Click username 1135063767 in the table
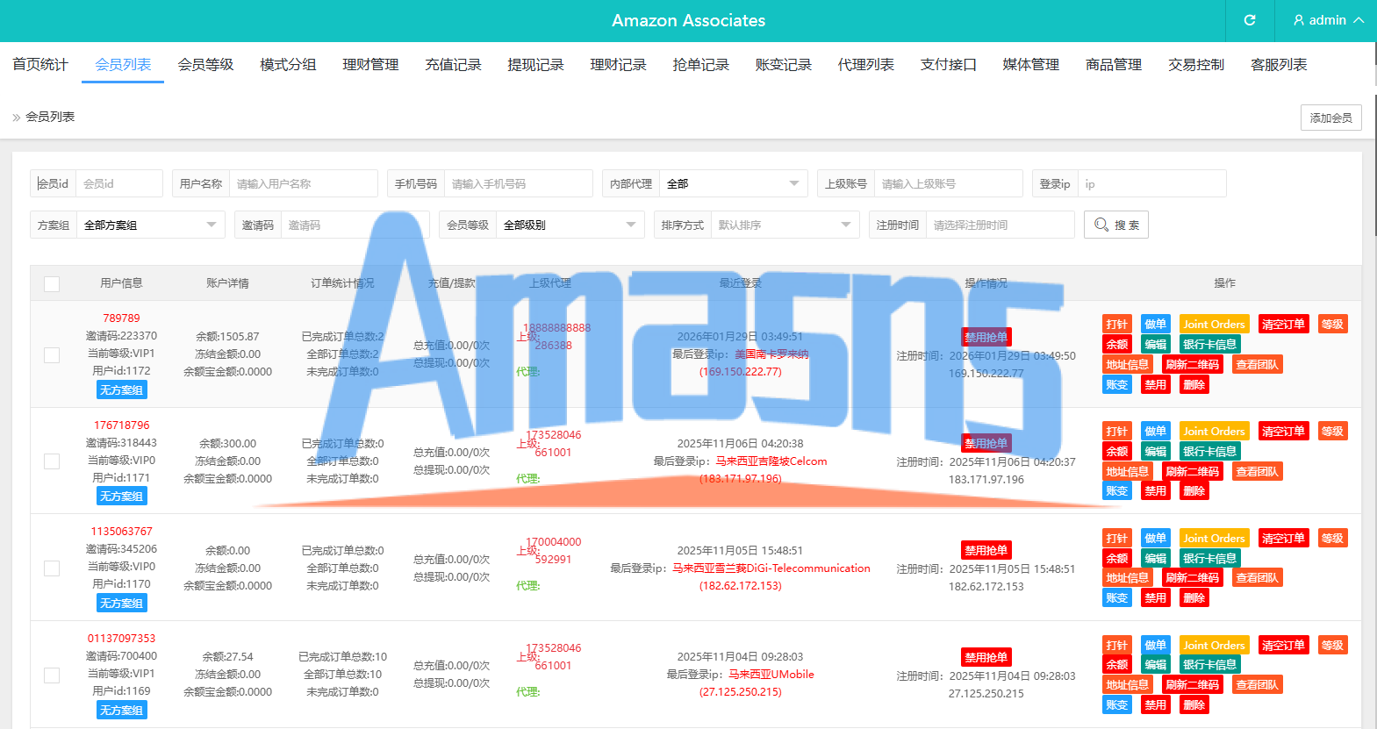 point(121,532)
